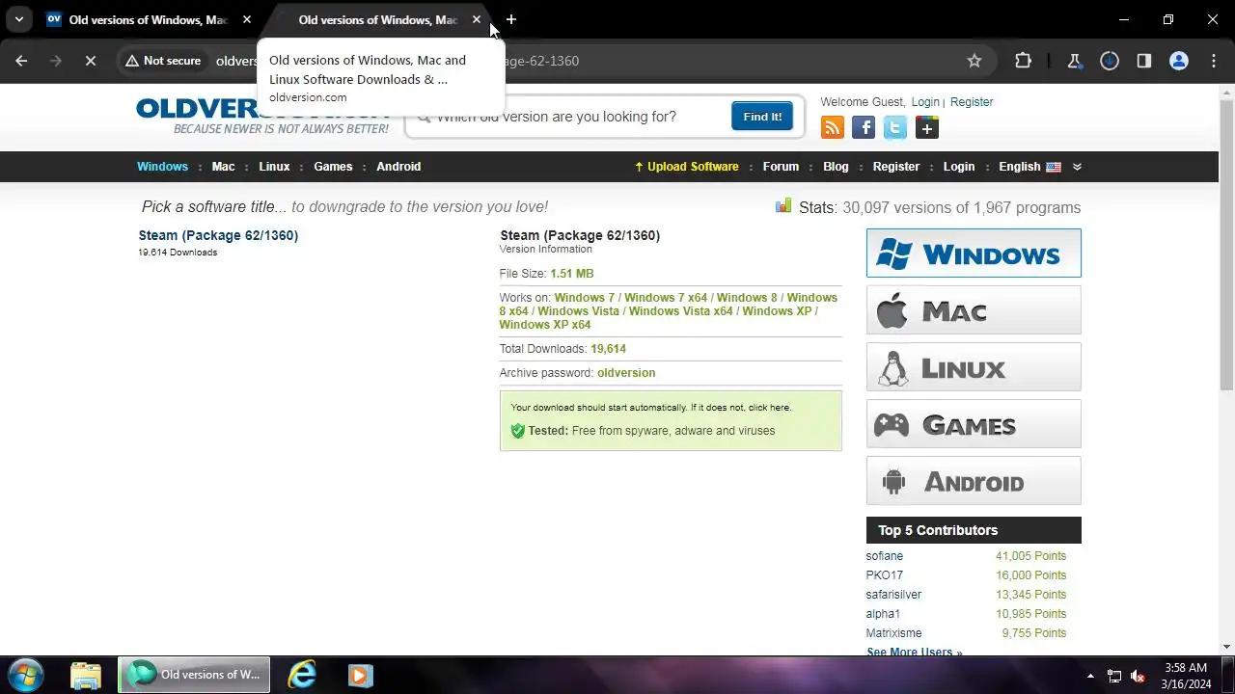
Task: Click the 'click here' manual download link
Action: [769, 408]
